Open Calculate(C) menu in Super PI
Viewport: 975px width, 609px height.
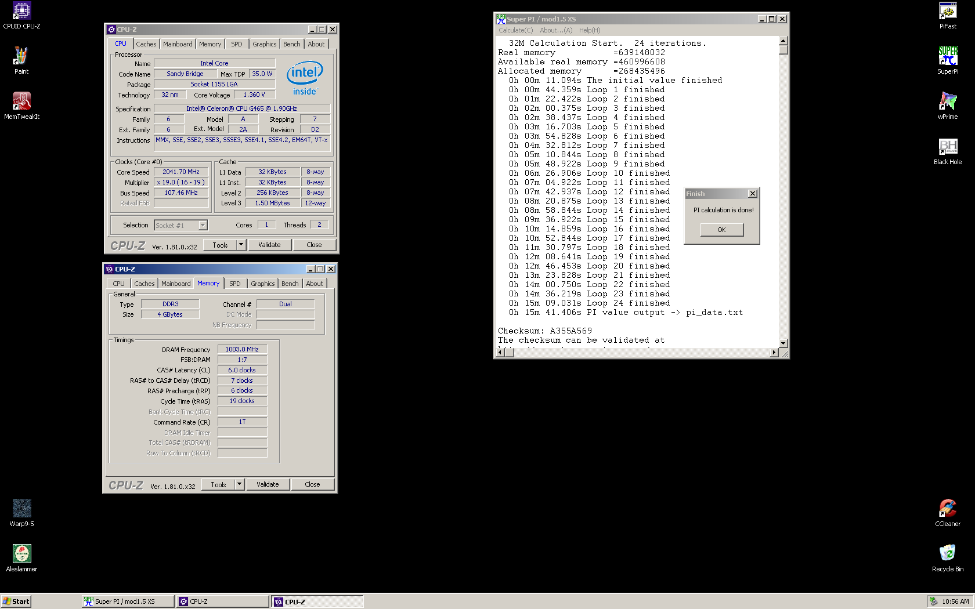[x=515, y=30]
